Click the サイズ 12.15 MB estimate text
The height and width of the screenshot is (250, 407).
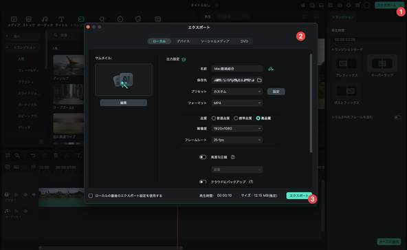[259, 196]
